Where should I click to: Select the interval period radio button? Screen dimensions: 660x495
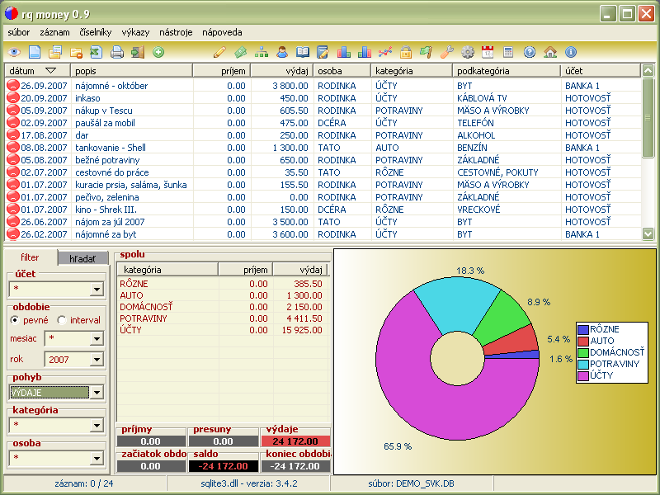click(x=62, y=320)
